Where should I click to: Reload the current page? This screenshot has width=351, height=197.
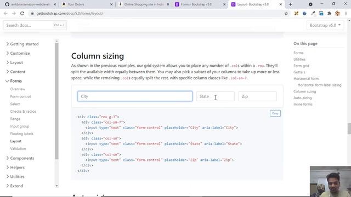(22, 13)
